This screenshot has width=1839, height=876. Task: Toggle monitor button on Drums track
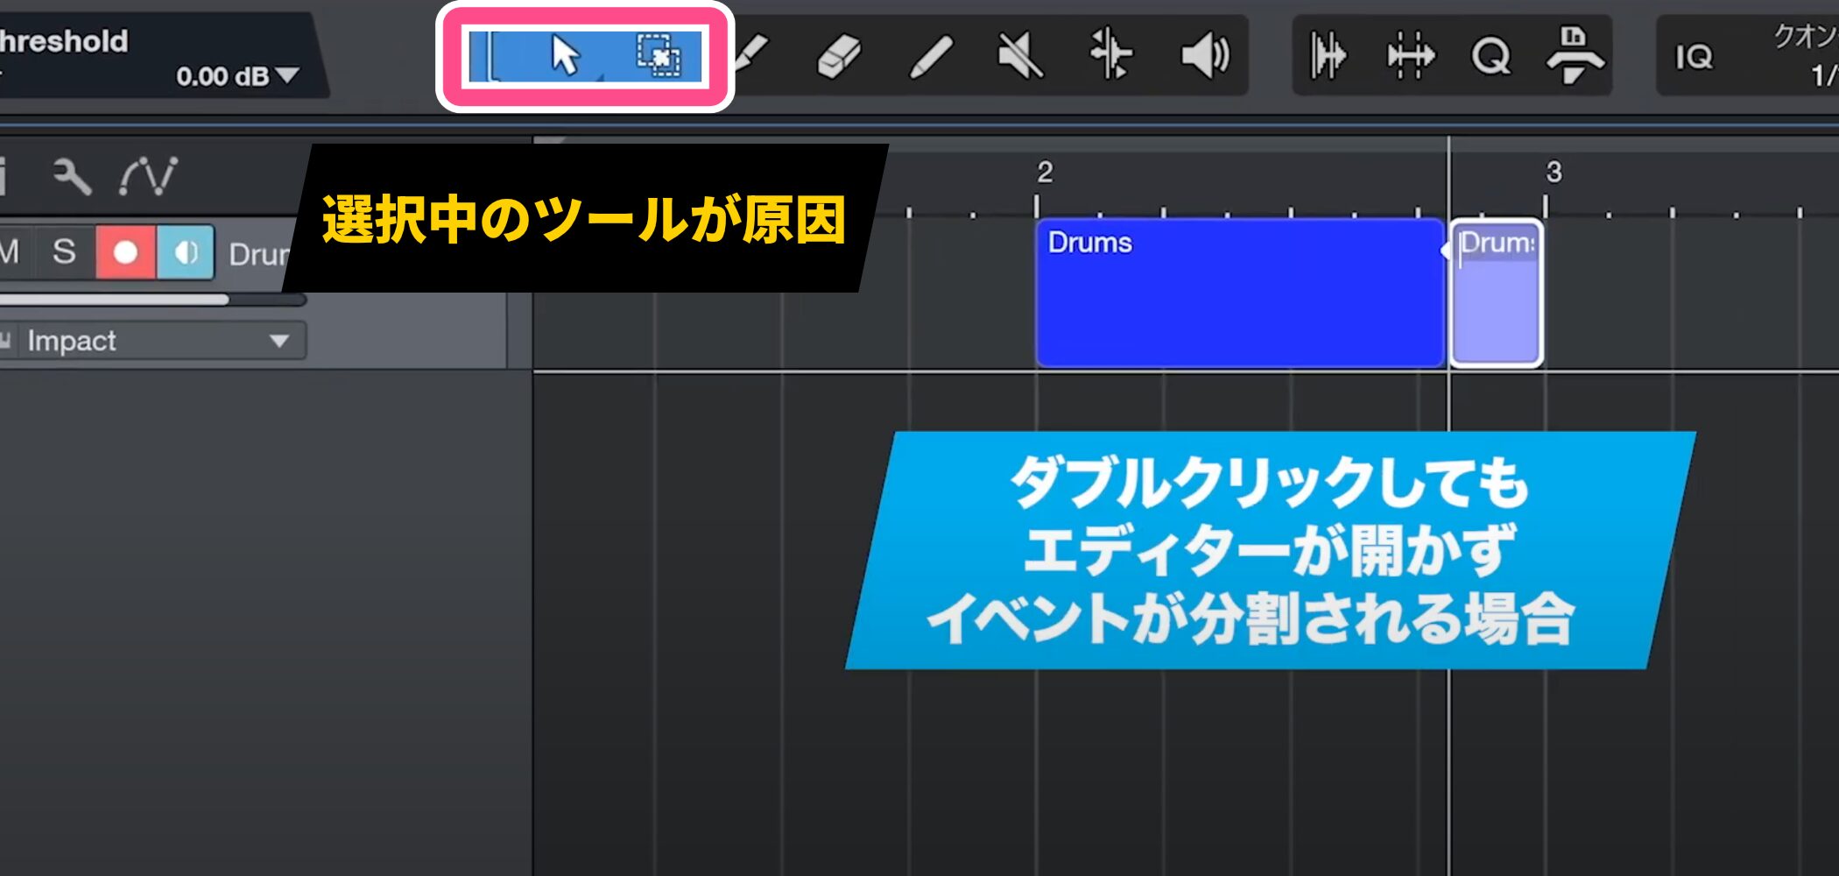pyautogui.click(x=186, y=252)
